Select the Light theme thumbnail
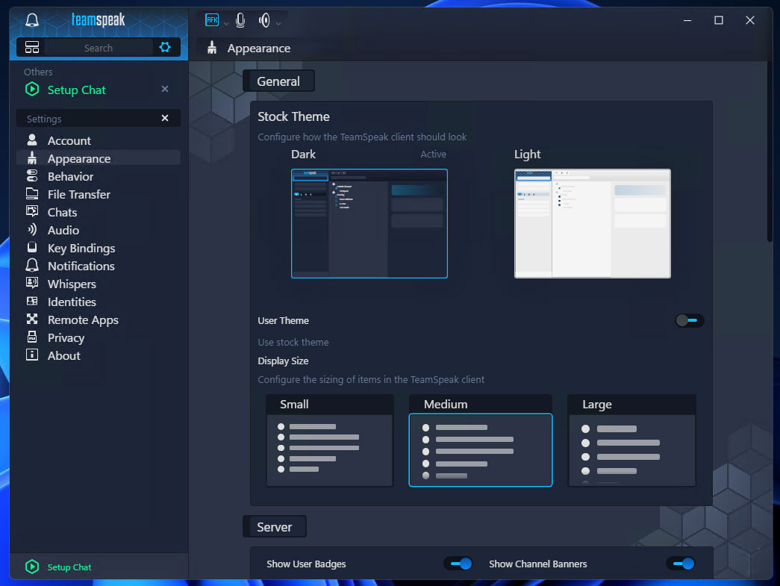The height and width of the screenshot is (586, 780). 593,223
